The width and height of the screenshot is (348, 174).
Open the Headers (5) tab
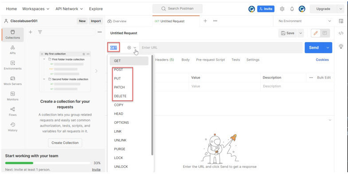coord(164,59)
